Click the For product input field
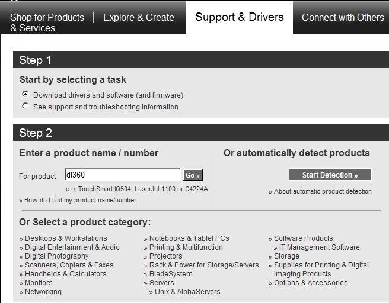 point(122,175)
